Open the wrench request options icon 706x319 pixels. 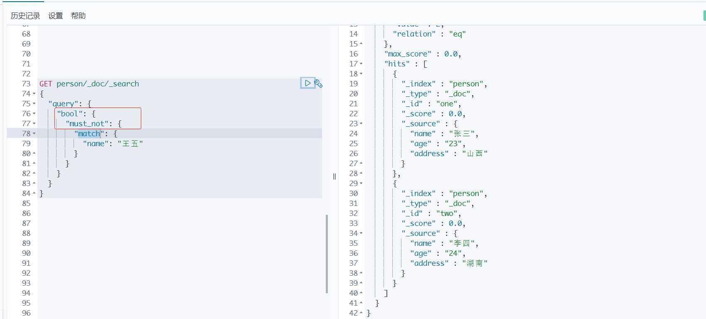point(318,83)
